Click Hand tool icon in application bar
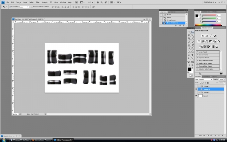This screenshot has height=142, width=227. 98,2
